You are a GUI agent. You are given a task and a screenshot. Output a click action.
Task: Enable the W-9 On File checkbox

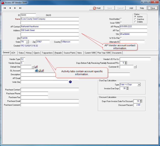click(x=121, y=38)
